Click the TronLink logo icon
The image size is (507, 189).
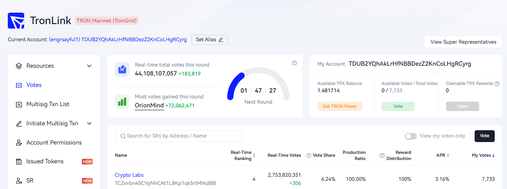(16, 21)
